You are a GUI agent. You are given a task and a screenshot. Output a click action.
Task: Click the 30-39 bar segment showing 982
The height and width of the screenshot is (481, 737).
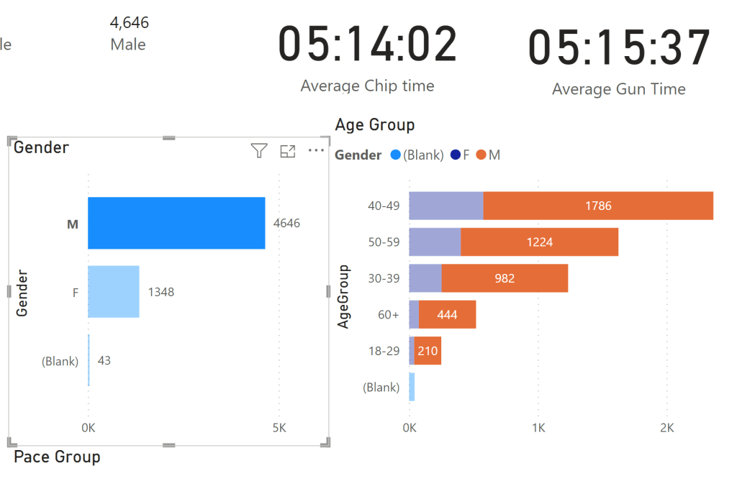505,278
